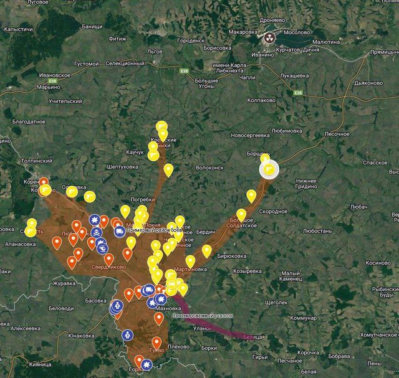
Task: Click the 'Заминированный участок' label
Action: pos(203,316)
